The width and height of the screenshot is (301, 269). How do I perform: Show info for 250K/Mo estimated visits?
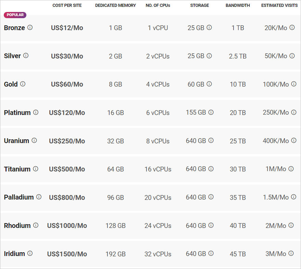[x=294, y=112]
